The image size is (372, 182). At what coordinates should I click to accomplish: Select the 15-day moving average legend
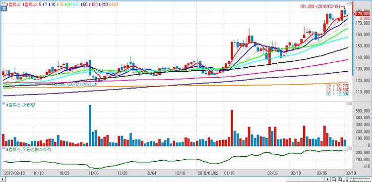click(60, 4)
